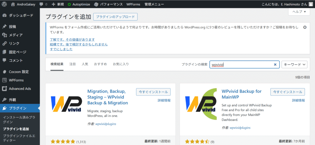Click the 外観 paintbrush icon
Image resolution: width=315 pixels, height=145 pixels.
4,100
